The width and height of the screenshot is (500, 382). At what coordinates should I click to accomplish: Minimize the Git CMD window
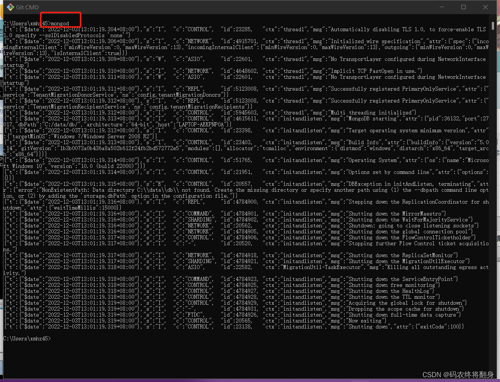442,7
